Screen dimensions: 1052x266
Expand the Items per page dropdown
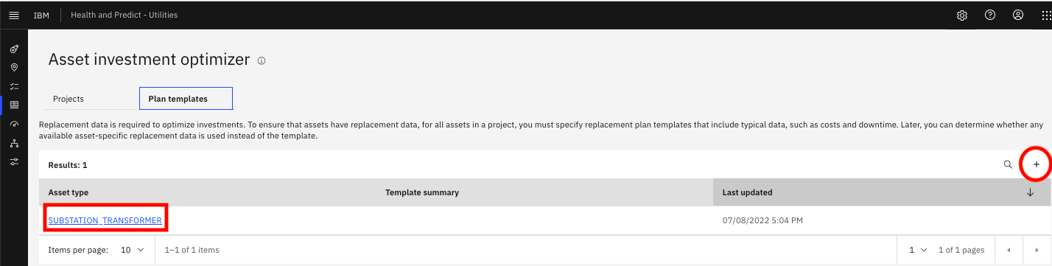[133, 250]
